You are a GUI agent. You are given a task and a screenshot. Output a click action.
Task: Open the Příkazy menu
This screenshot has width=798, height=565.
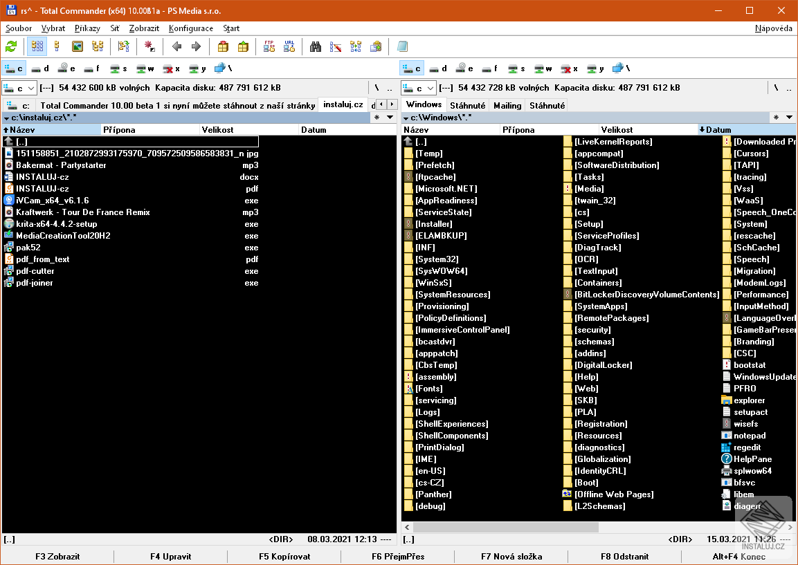point(87,28)
